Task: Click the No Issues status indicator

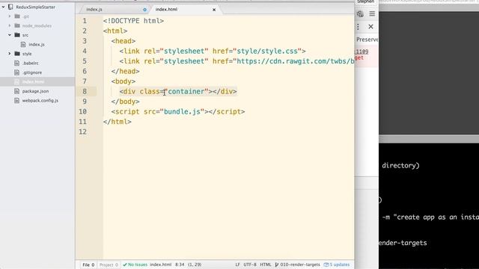Action: 135,265
